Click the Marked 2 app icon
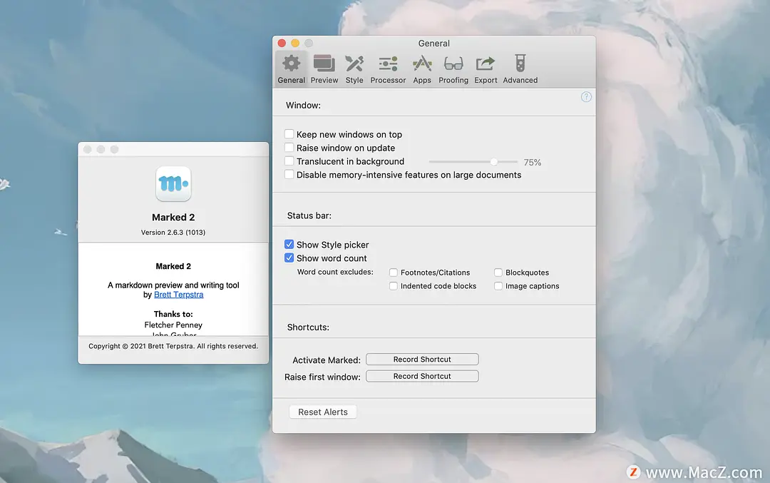 (173, 184)
